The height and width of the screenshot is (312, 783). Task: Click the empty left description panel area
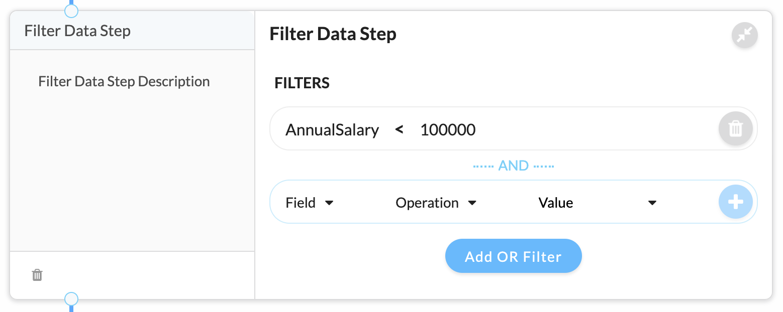(x=132, y=171)
